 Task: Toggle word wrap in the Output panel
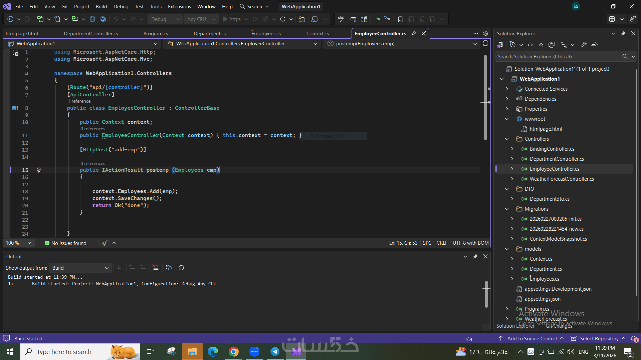169,268
